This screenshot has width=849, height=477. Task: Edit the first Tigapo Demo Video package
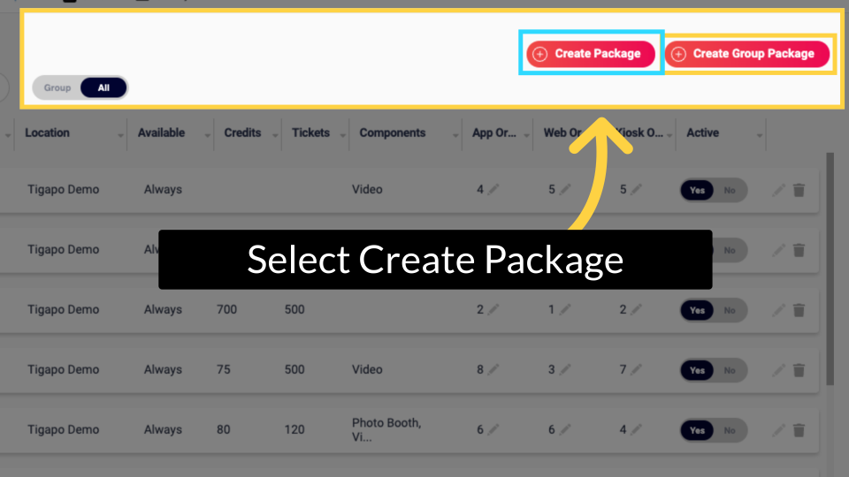pyautogui.click(x=778, y=190)
